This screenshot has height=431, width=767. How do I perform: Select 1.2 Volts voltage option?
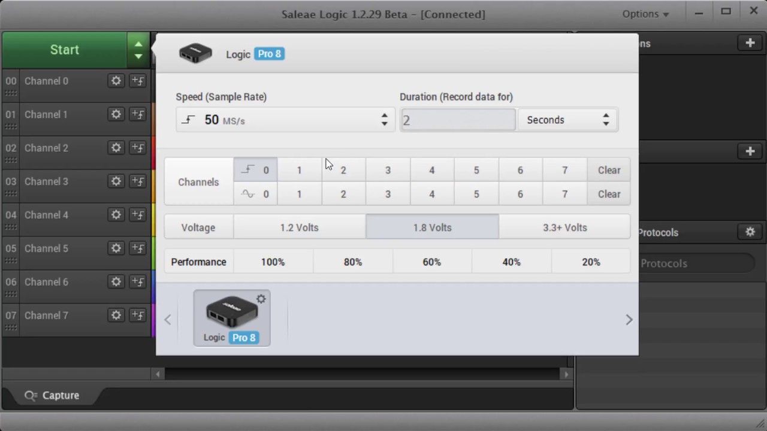coord(300,227)
